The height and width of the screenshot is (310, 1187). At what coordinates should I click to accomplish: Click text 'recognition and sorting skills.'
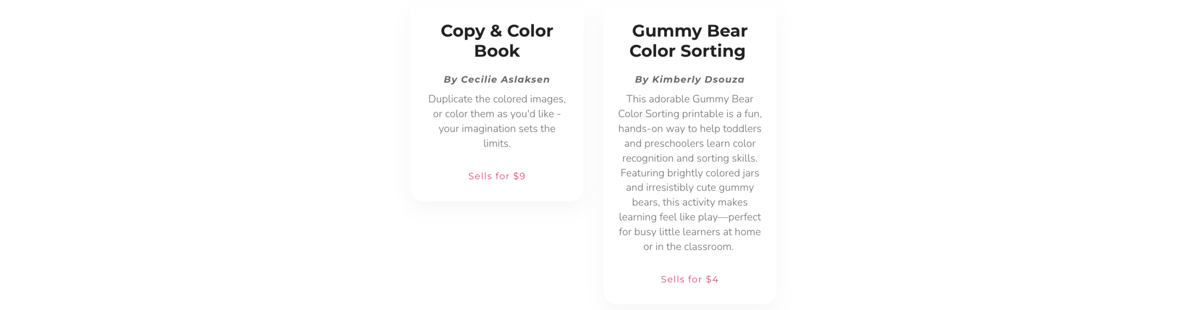point(689,158)
